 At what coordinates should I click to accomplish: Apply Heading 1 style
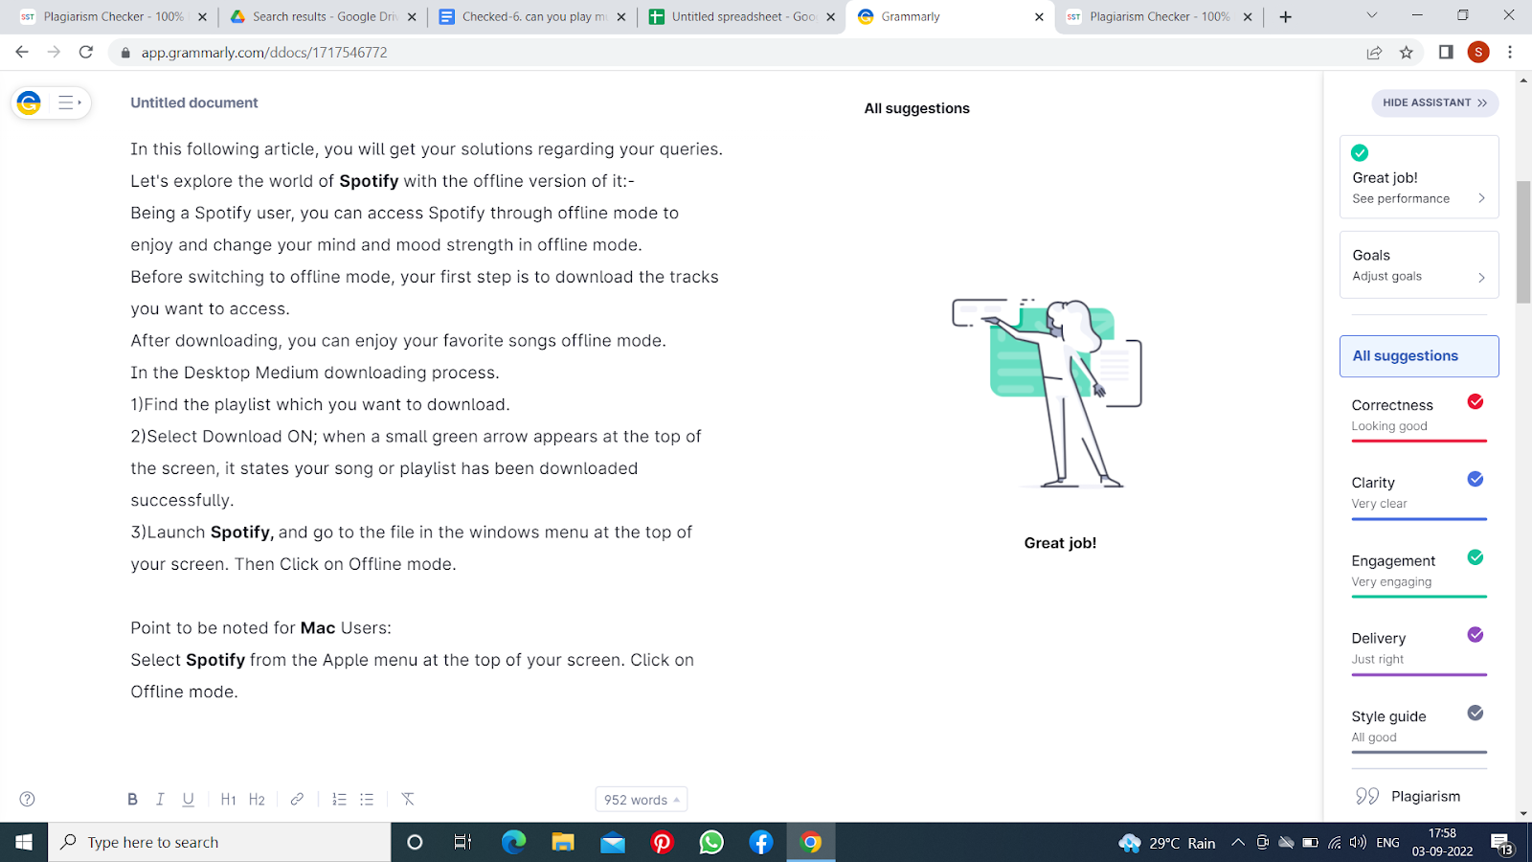[x=228, y=799]
